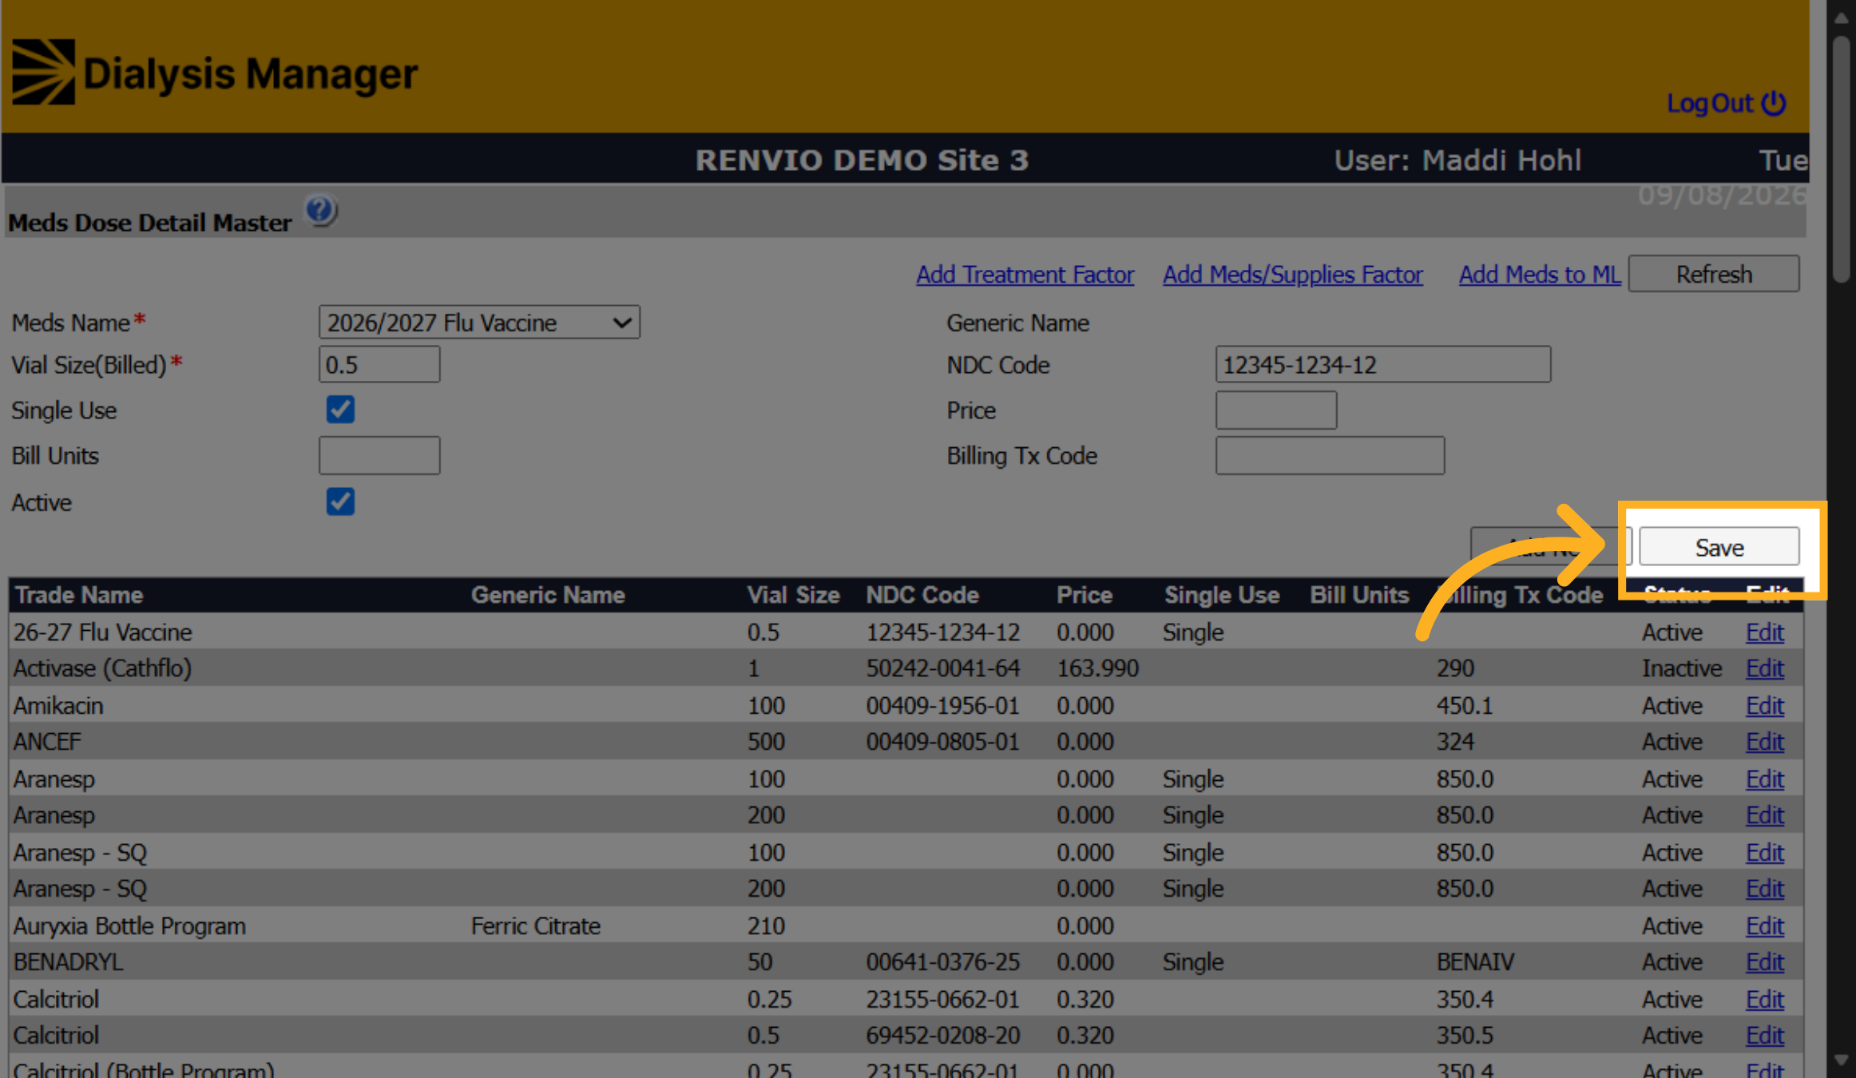Edit the Activase (Cathflo) row
1856x1078 pixels.
pyautogui.click(x=1764, y=668)
